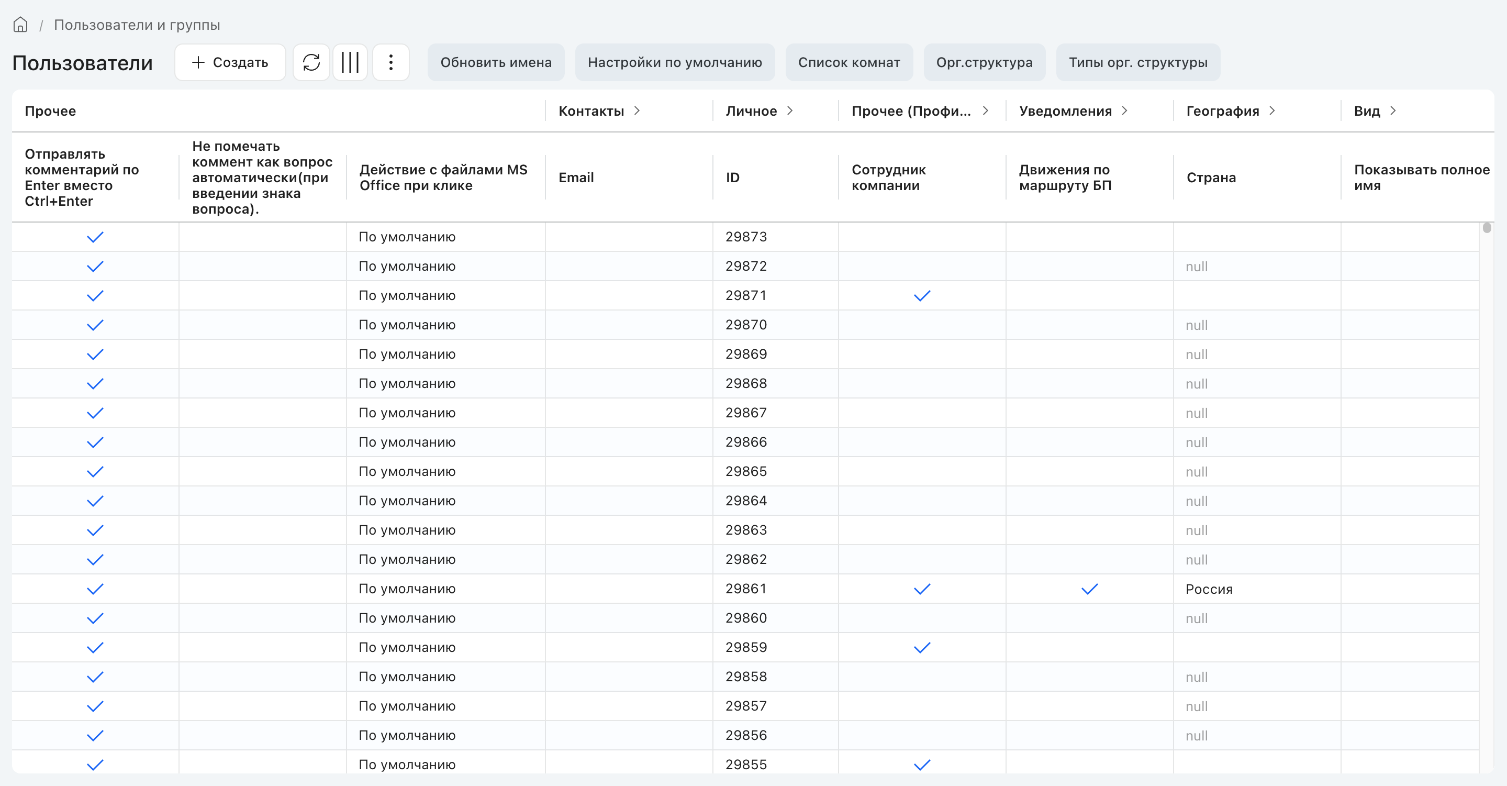The height and width of the screenshot is (786, 1507).
Task: Toggle Сотрудник компании checkmark for ID 29861
Action: [x=922, y=589]
